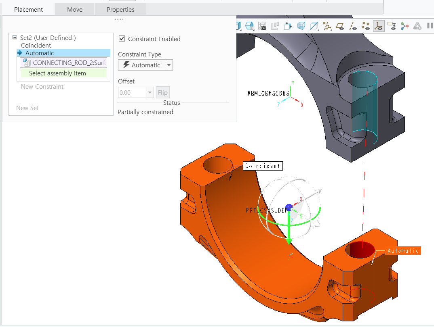Open the datum display filters icon
Screen dimensions: 434x327
pyautogui.click(x=327, y=26)
